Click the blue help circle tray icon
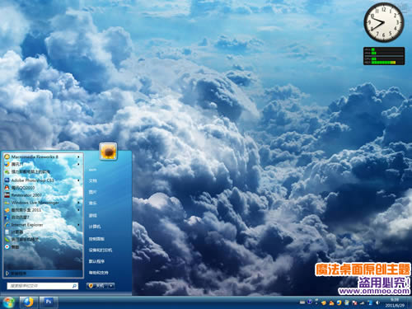Screen dimensions: 412x309 [310, 302]
